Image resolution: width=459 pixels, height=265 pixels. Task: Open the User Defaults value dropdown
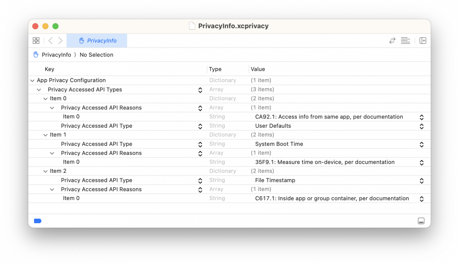pyautogui.click(x=422, y=126)
